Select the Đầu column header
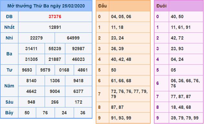 (x=102, y=6)
